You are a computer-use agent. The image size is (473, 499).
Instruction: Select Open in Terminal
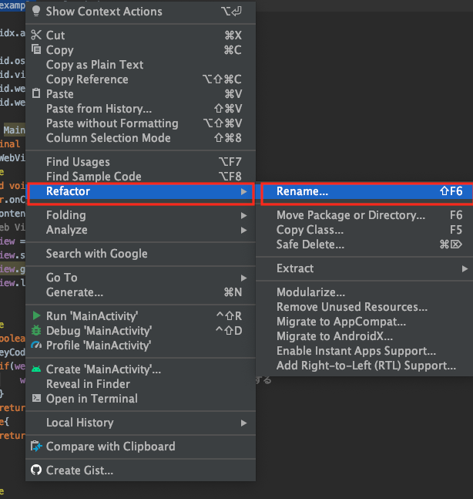click(x=140, y=399)
